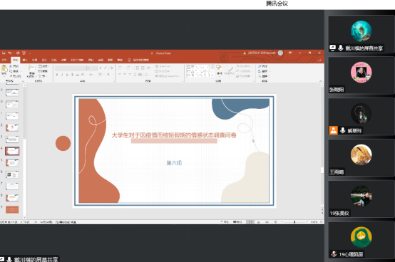Open the Insert ribbon tab
Screen dimensions: 395x262
point(25,60)
